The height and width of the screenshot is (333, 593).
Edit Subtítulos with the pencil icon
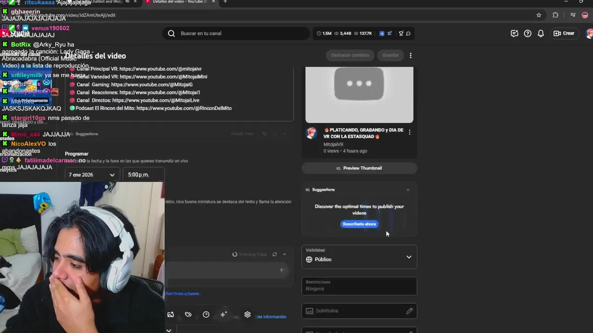[410, 311]
